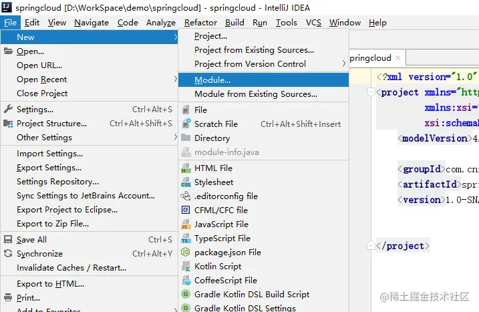Open the Window menu
This screenshot has width=479, height=312.
tap(345, 23)
